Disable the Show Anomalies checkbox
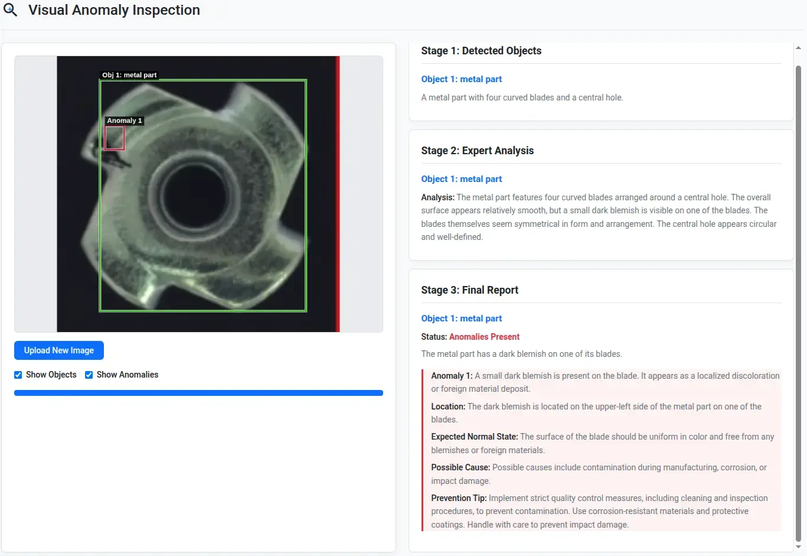The width and height of the screenshot is (807, 556). pyautogui.click(x=89, y=375)
